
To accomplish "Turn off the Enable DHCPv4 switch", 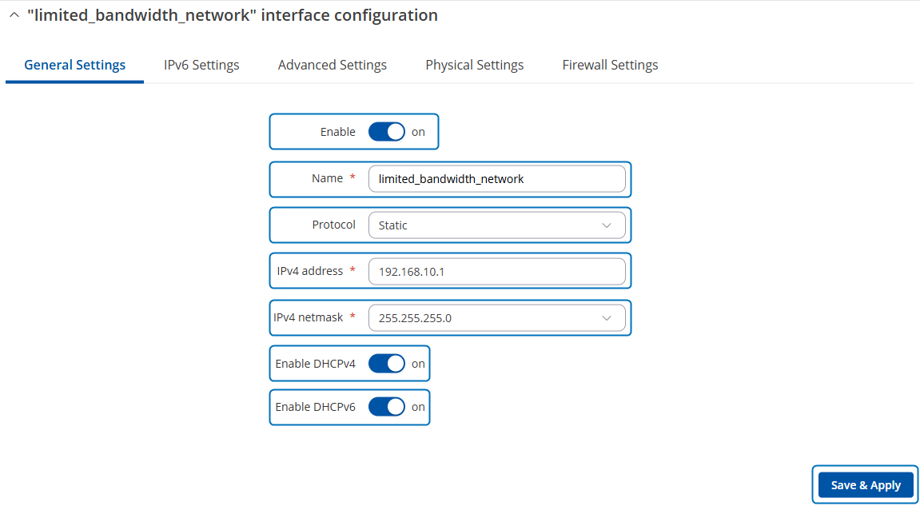I will coord(387,364).
